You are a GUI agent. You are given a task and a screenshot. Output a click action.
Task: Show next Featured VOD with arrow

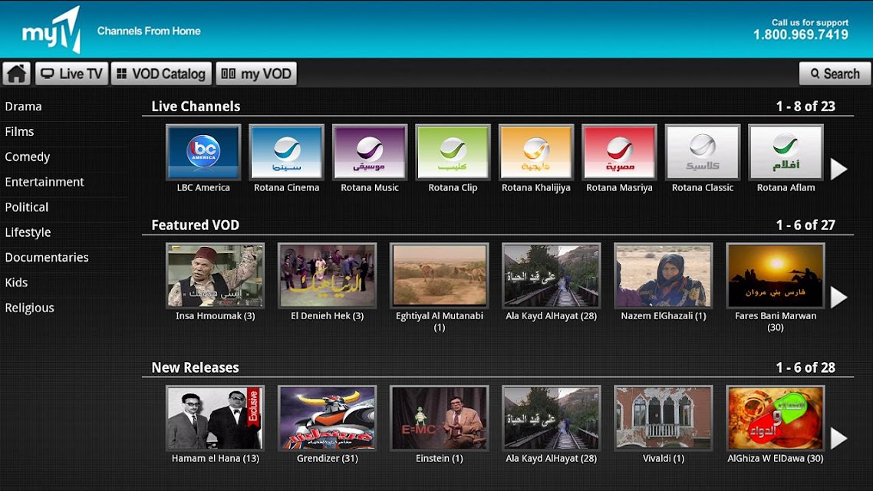(x=838, y=297)
